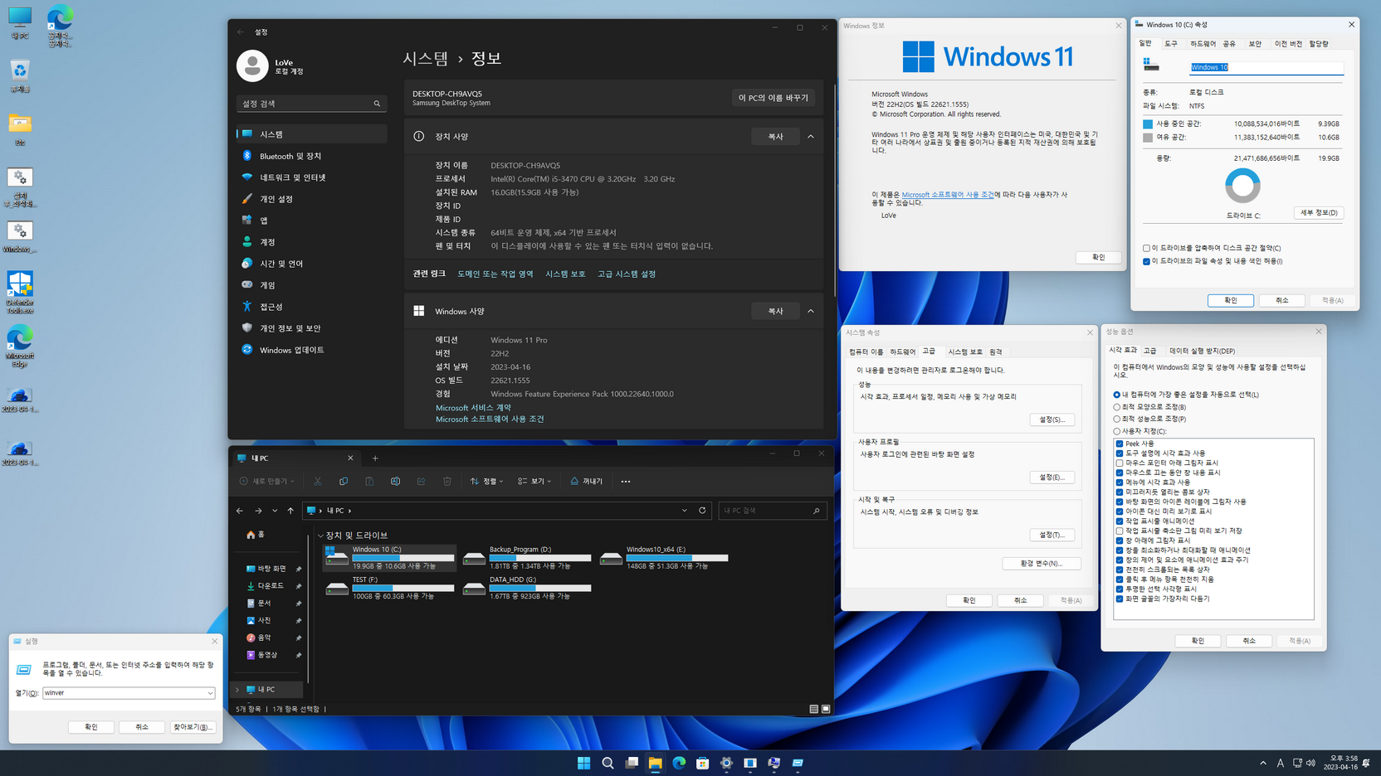Click the LoVe account avatar in Settings
Screen dimensions: 1381x776
[252, 66]
